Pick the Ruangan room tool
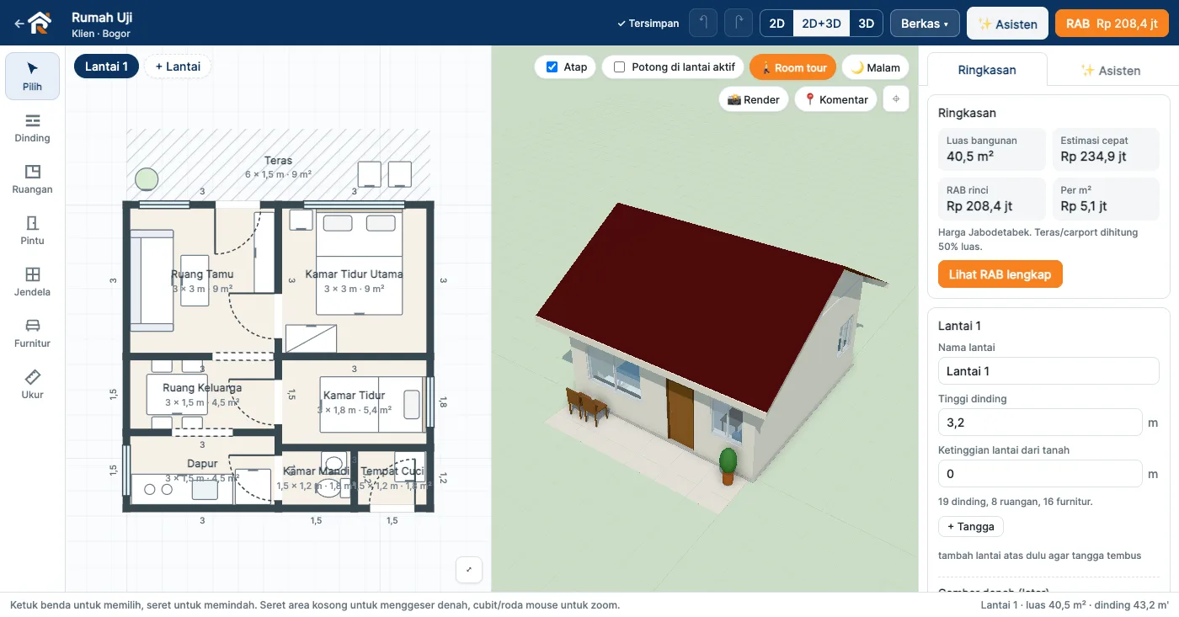1179x617 pixels. [32, 179]
